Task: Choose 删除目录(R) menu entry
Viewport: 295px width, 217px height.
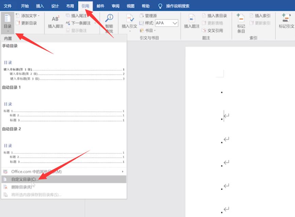Action: [64, 187]
